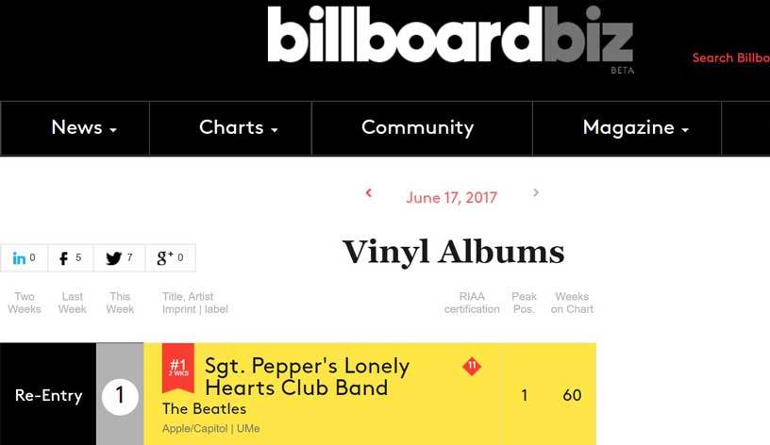Image resolution: width=770 pixels, height=445 pixels.
Task: Click the billboardbiz logo
Action: click(x=451, y=37)
